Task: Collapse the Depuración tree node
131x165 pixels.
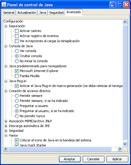Action: tap(6, 26)
